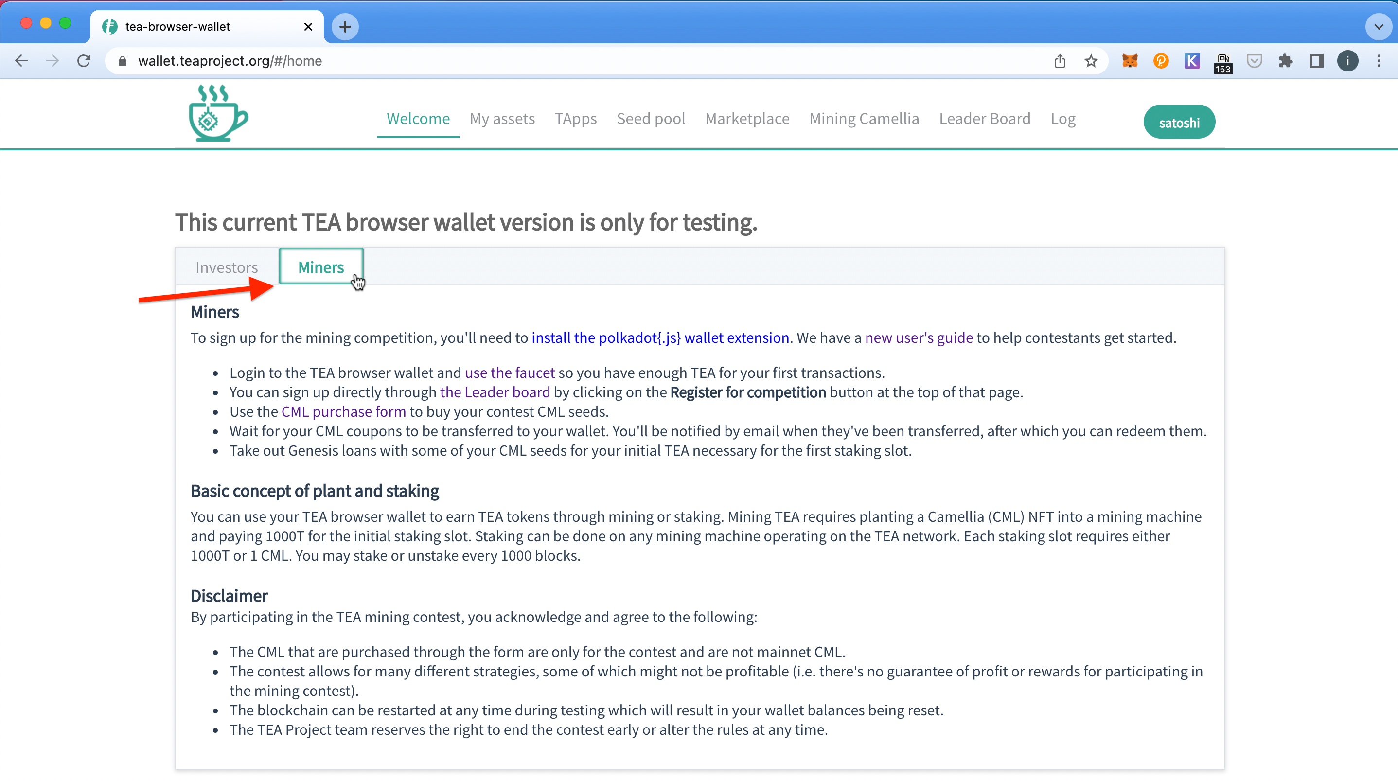This screenshot has width=1398, height=781.
Task: Share this page using the share icon
Action: click(x=1060, y=61)
